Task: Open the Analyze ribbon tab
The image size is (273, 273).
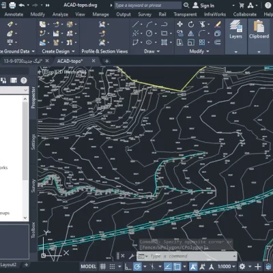Action: (60, 14)
